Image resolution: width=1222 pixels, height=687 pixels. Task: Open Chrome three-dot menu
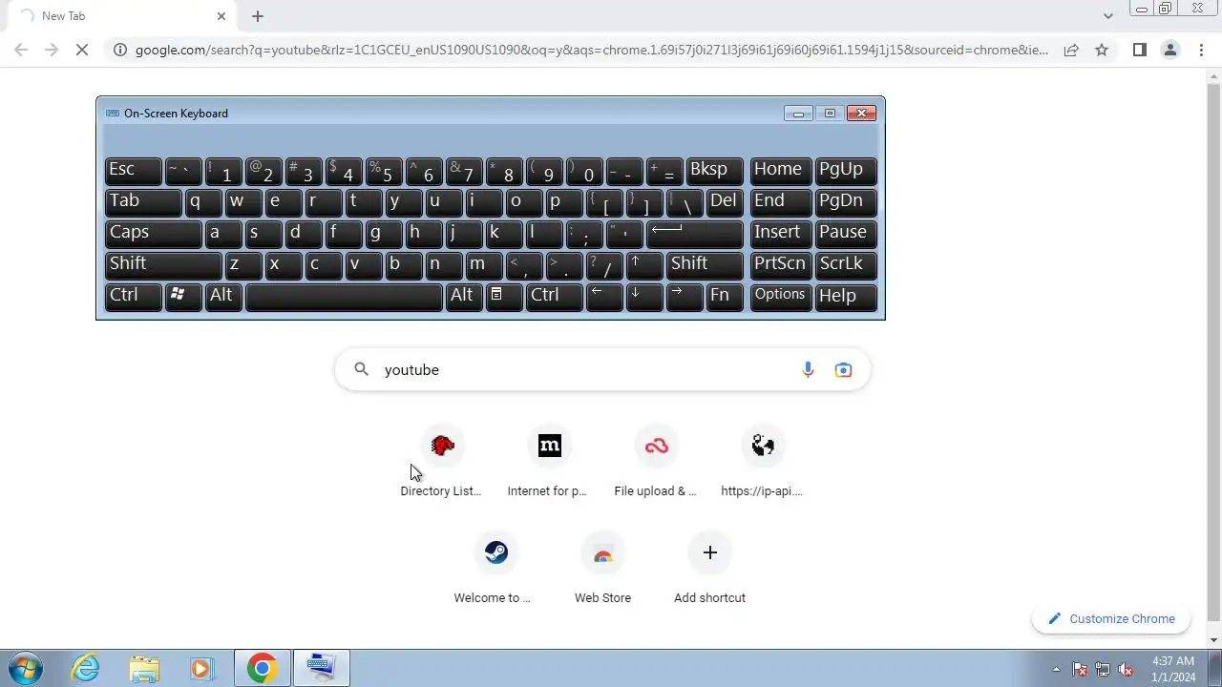click(1201, 50)
